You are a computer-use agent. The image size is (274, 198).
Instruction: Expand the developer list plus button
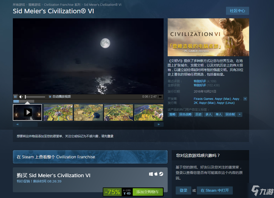pyautogui.click(x=245, y=99)
